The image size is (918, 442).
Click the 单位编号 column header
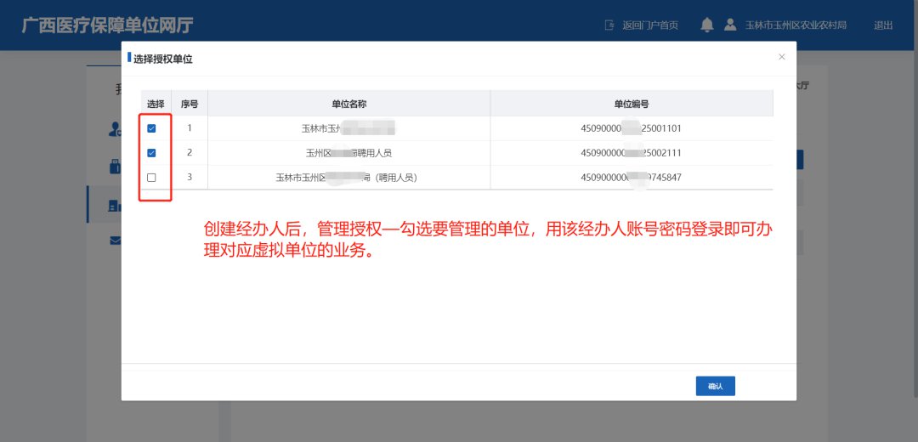pyautogui.click(x=631, y=104)
